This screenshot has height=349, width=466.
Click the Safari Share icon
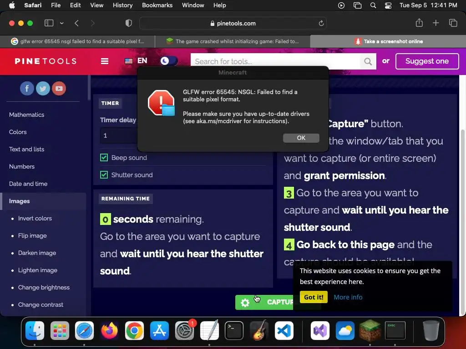(x=419, y=23)
